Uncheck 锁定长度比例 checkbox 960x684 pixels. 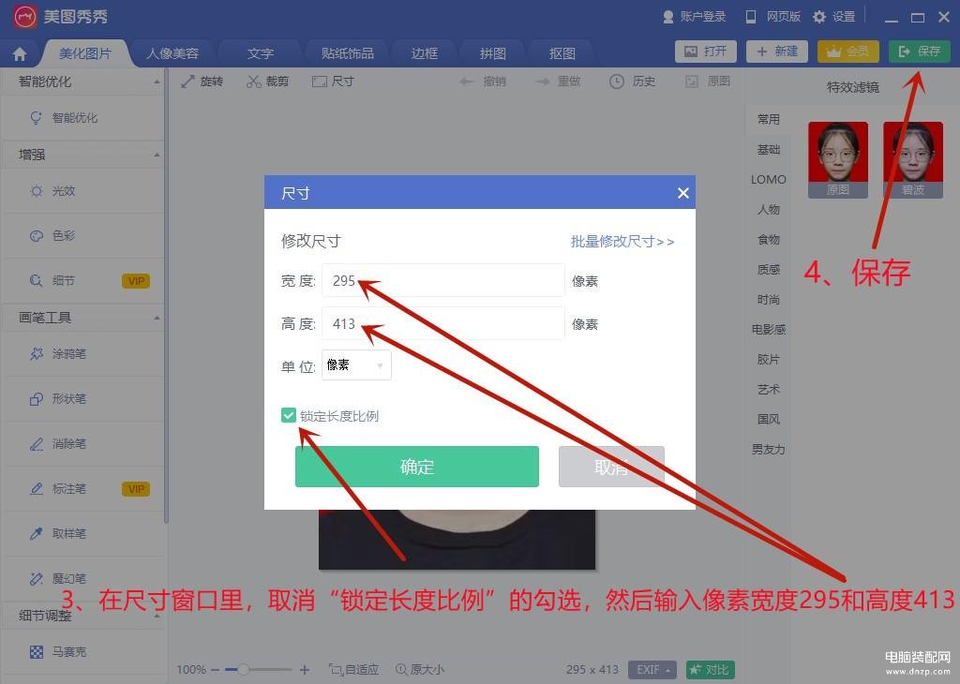[x=289, y=415]
